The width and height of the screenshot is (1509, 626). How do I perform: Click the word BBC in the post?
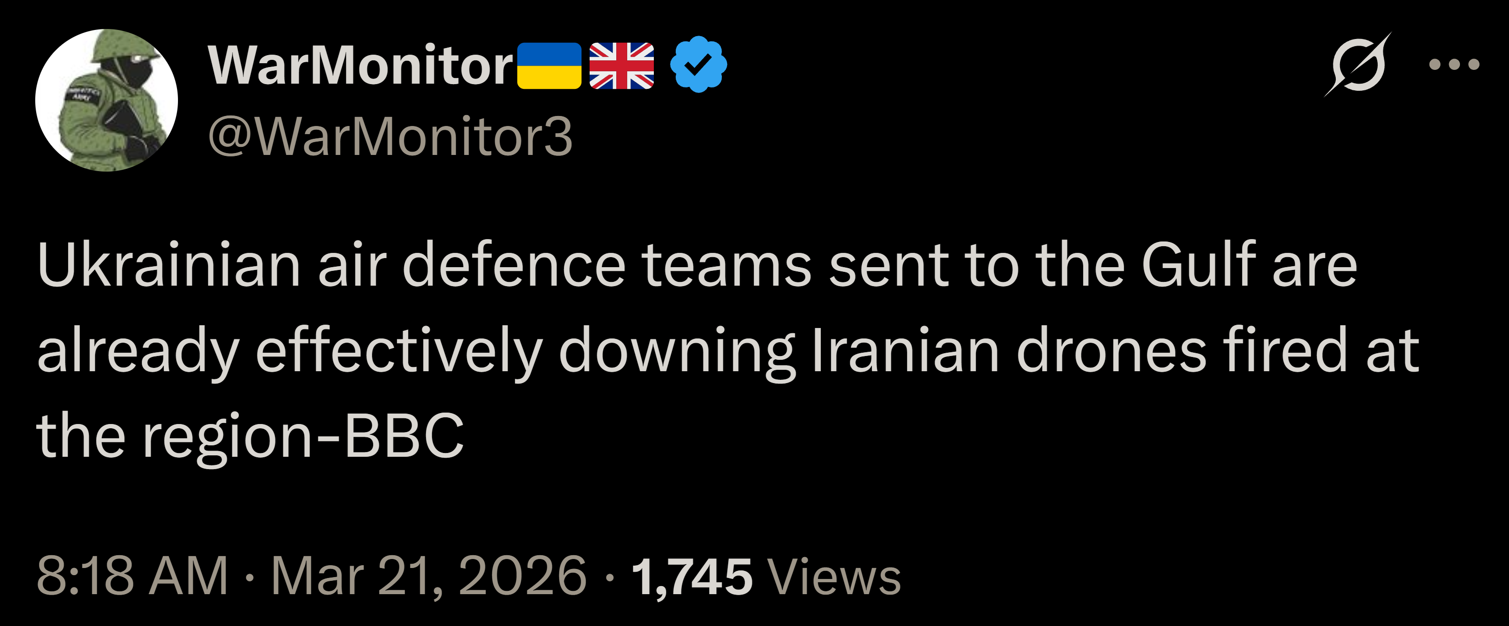[404, 436]
